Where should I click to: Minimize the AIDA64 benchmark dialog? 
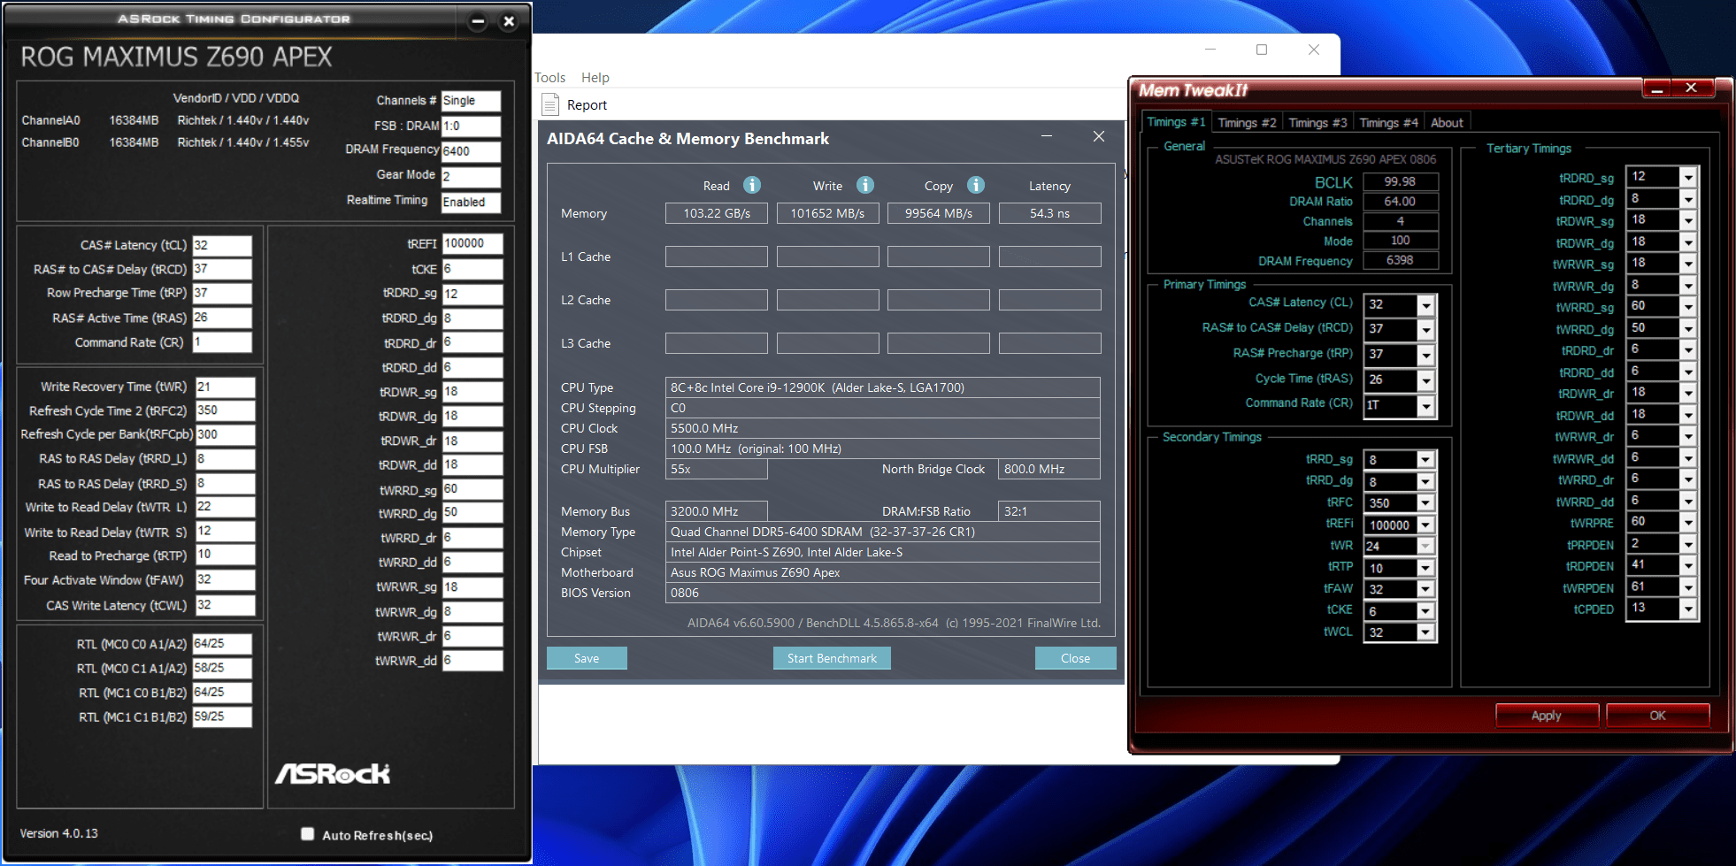(x=1047, y=136)
